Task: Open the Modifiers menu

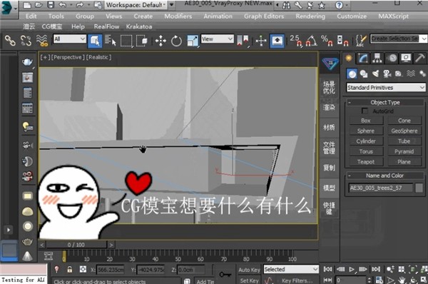Action: click(x=178, y=16)
